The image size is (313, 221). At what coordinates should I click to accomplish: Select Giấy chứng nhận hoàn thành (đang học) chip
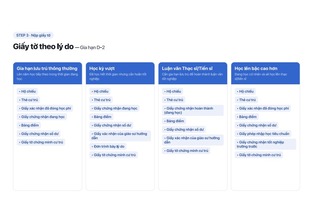(193, 110)
